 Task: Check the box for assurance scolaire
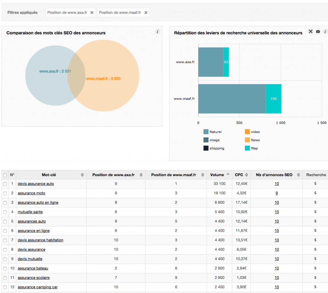(5, 278)
